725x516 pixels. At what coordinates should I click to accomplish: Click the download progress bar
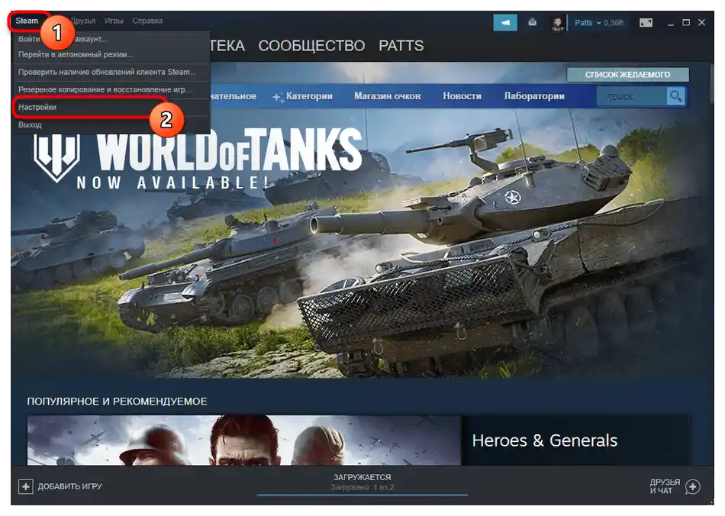coord(362,495)
